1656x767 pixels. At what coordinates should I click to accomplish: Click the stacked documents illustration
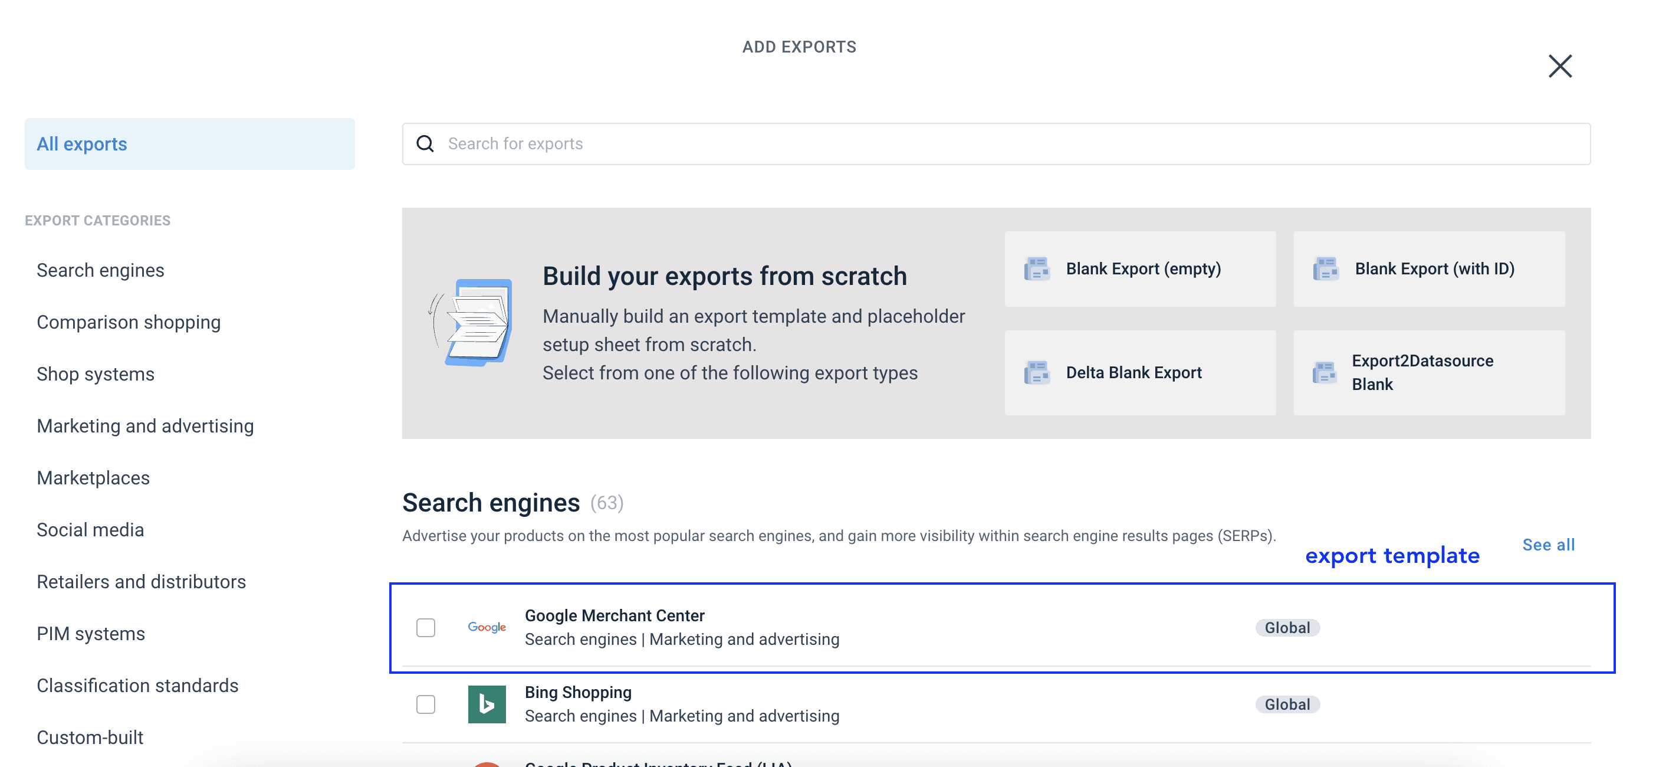coord(472,323)
